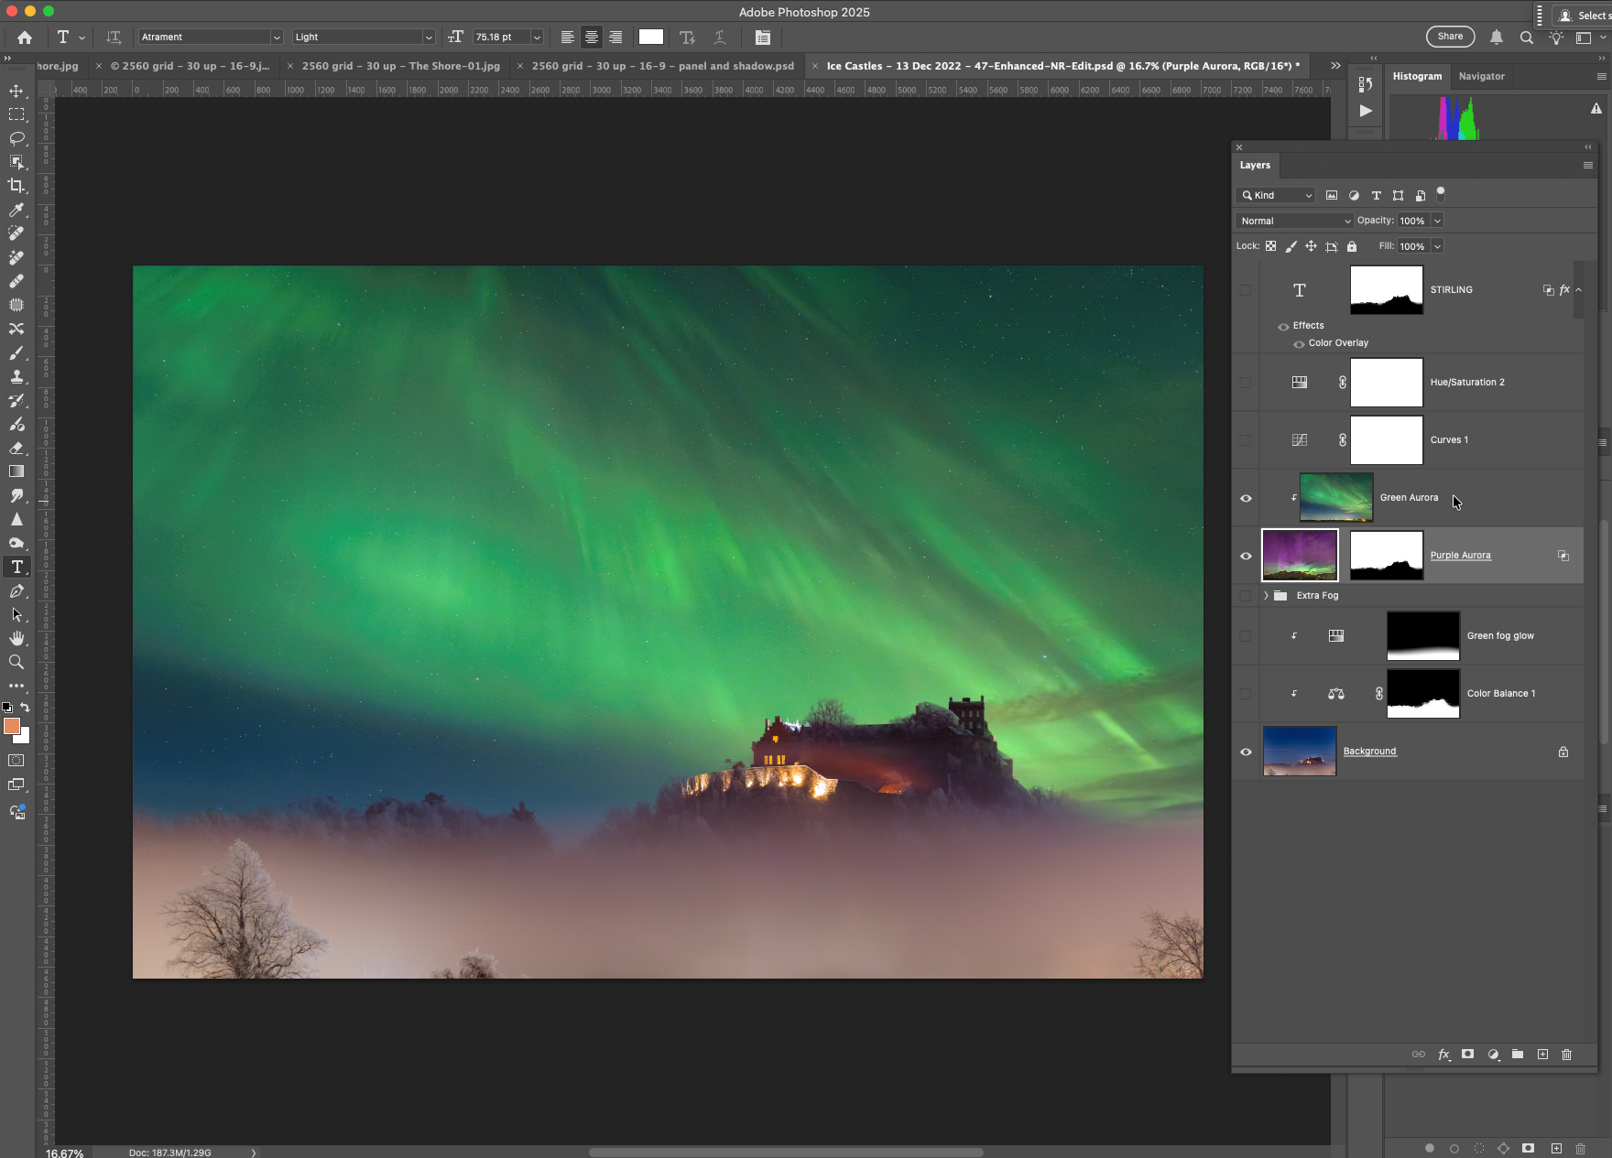1612x1158 pixels.
Task: Toggle text orientation button
Action: click(x=114, y=38)
